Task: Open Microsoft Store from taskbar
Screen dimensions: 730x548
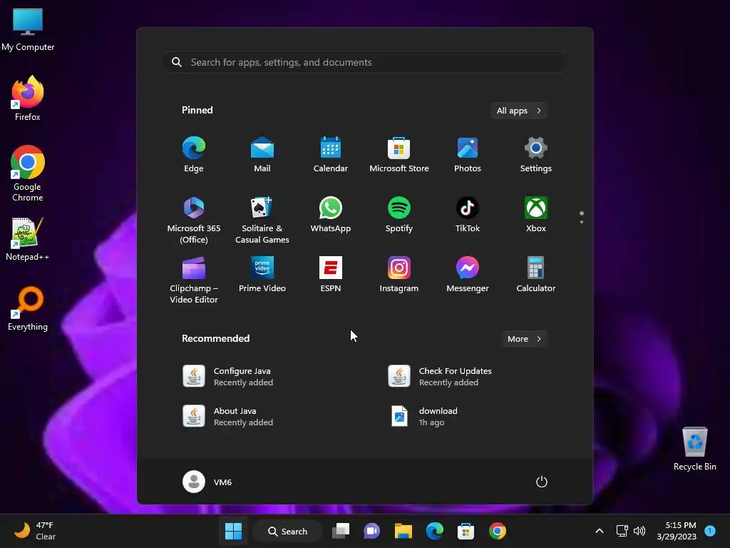Action: 466,531
